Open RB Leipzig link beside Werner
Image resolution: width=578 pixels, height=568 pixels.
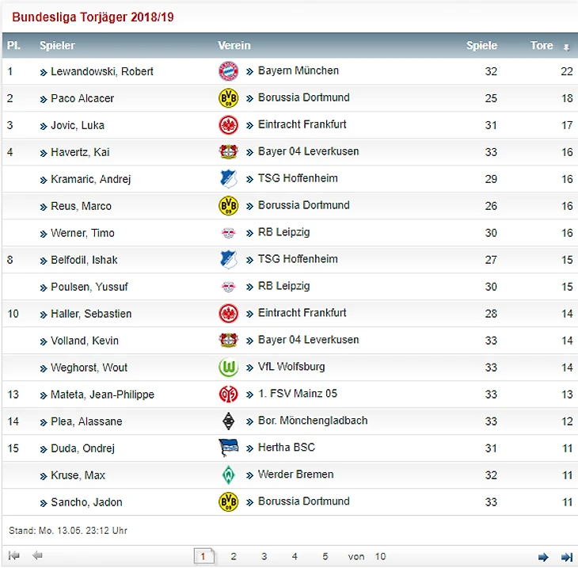pyautogui.click(x=283, y=232)
